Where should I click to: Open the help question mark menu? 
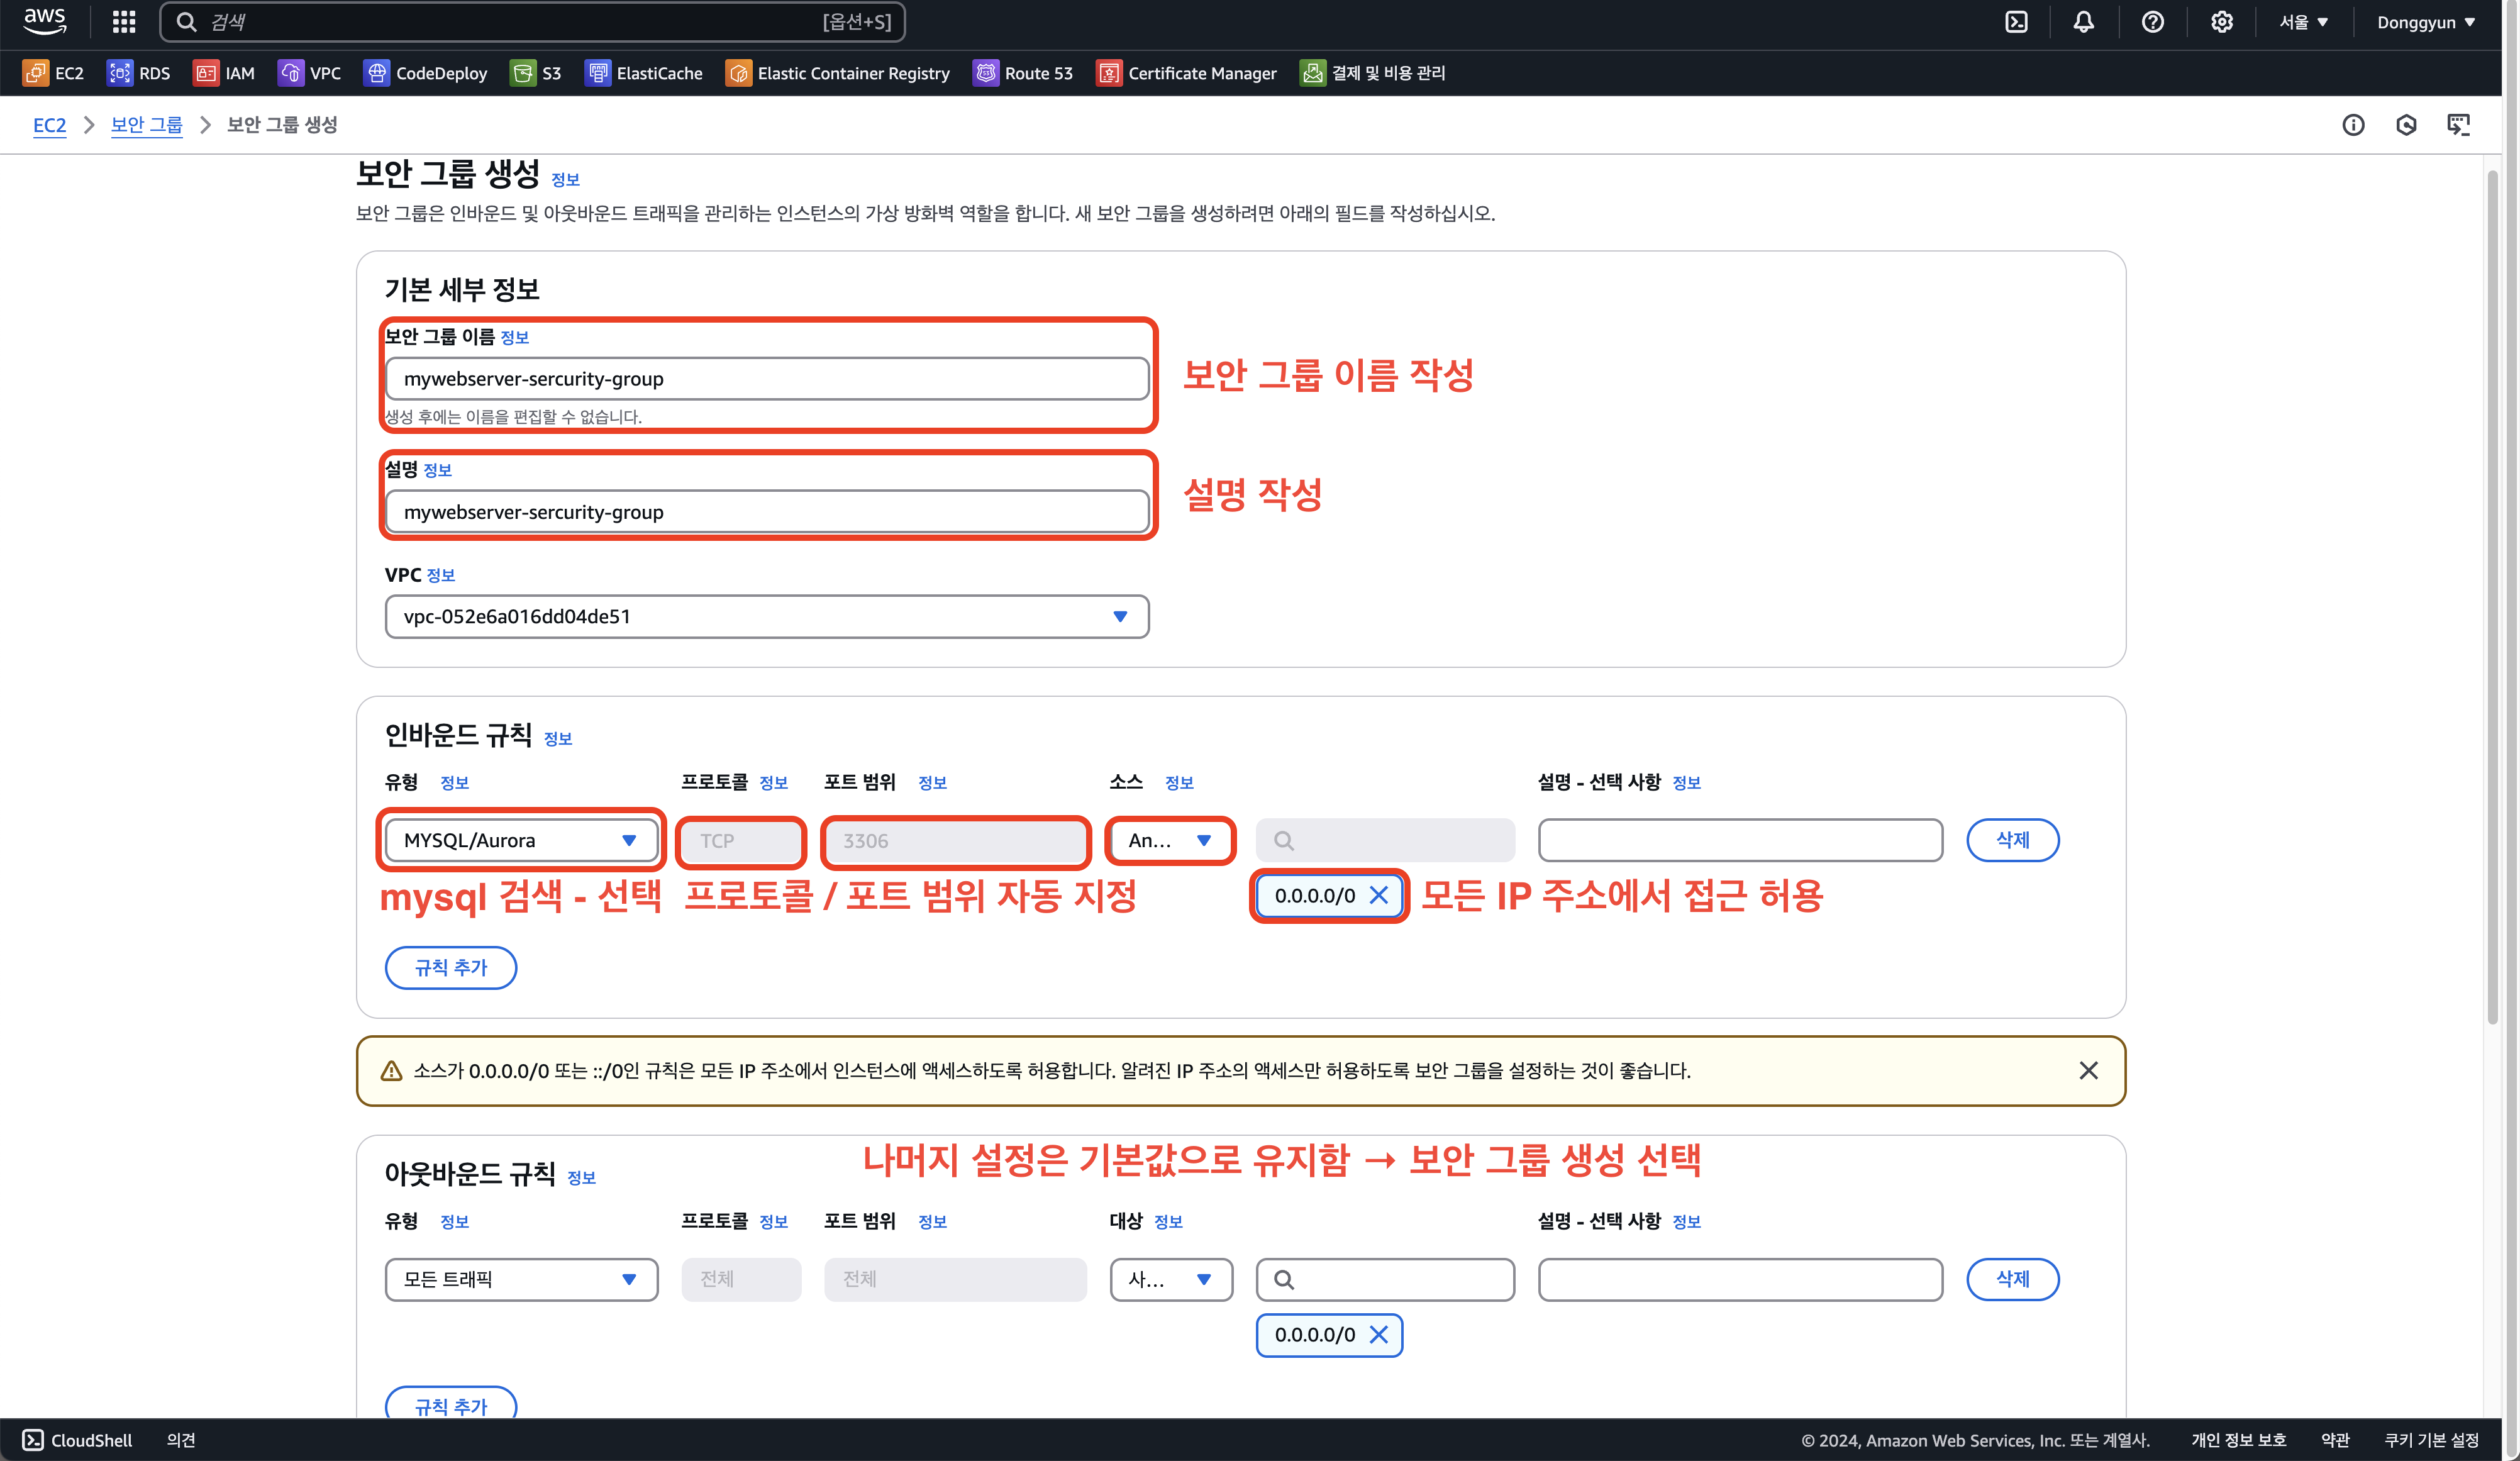coord(2152,22)
